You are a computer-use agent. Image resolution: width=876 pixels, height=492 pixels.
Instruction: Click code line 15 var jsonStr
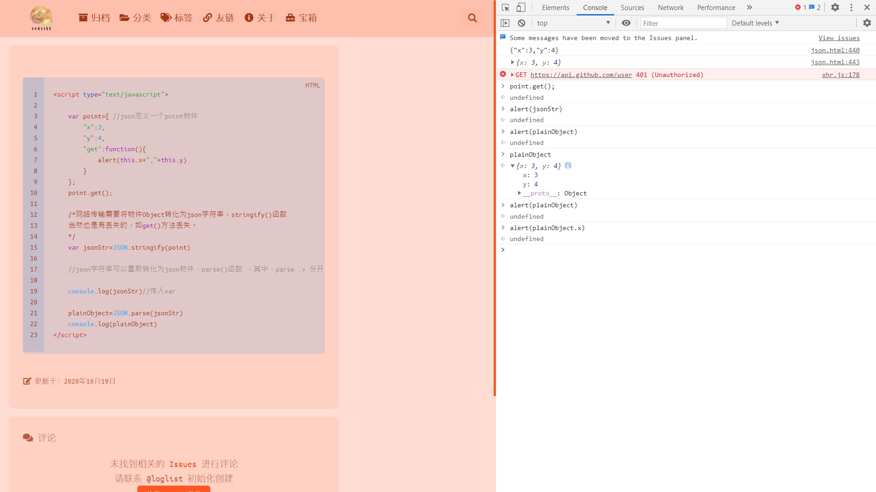[129, 247]
